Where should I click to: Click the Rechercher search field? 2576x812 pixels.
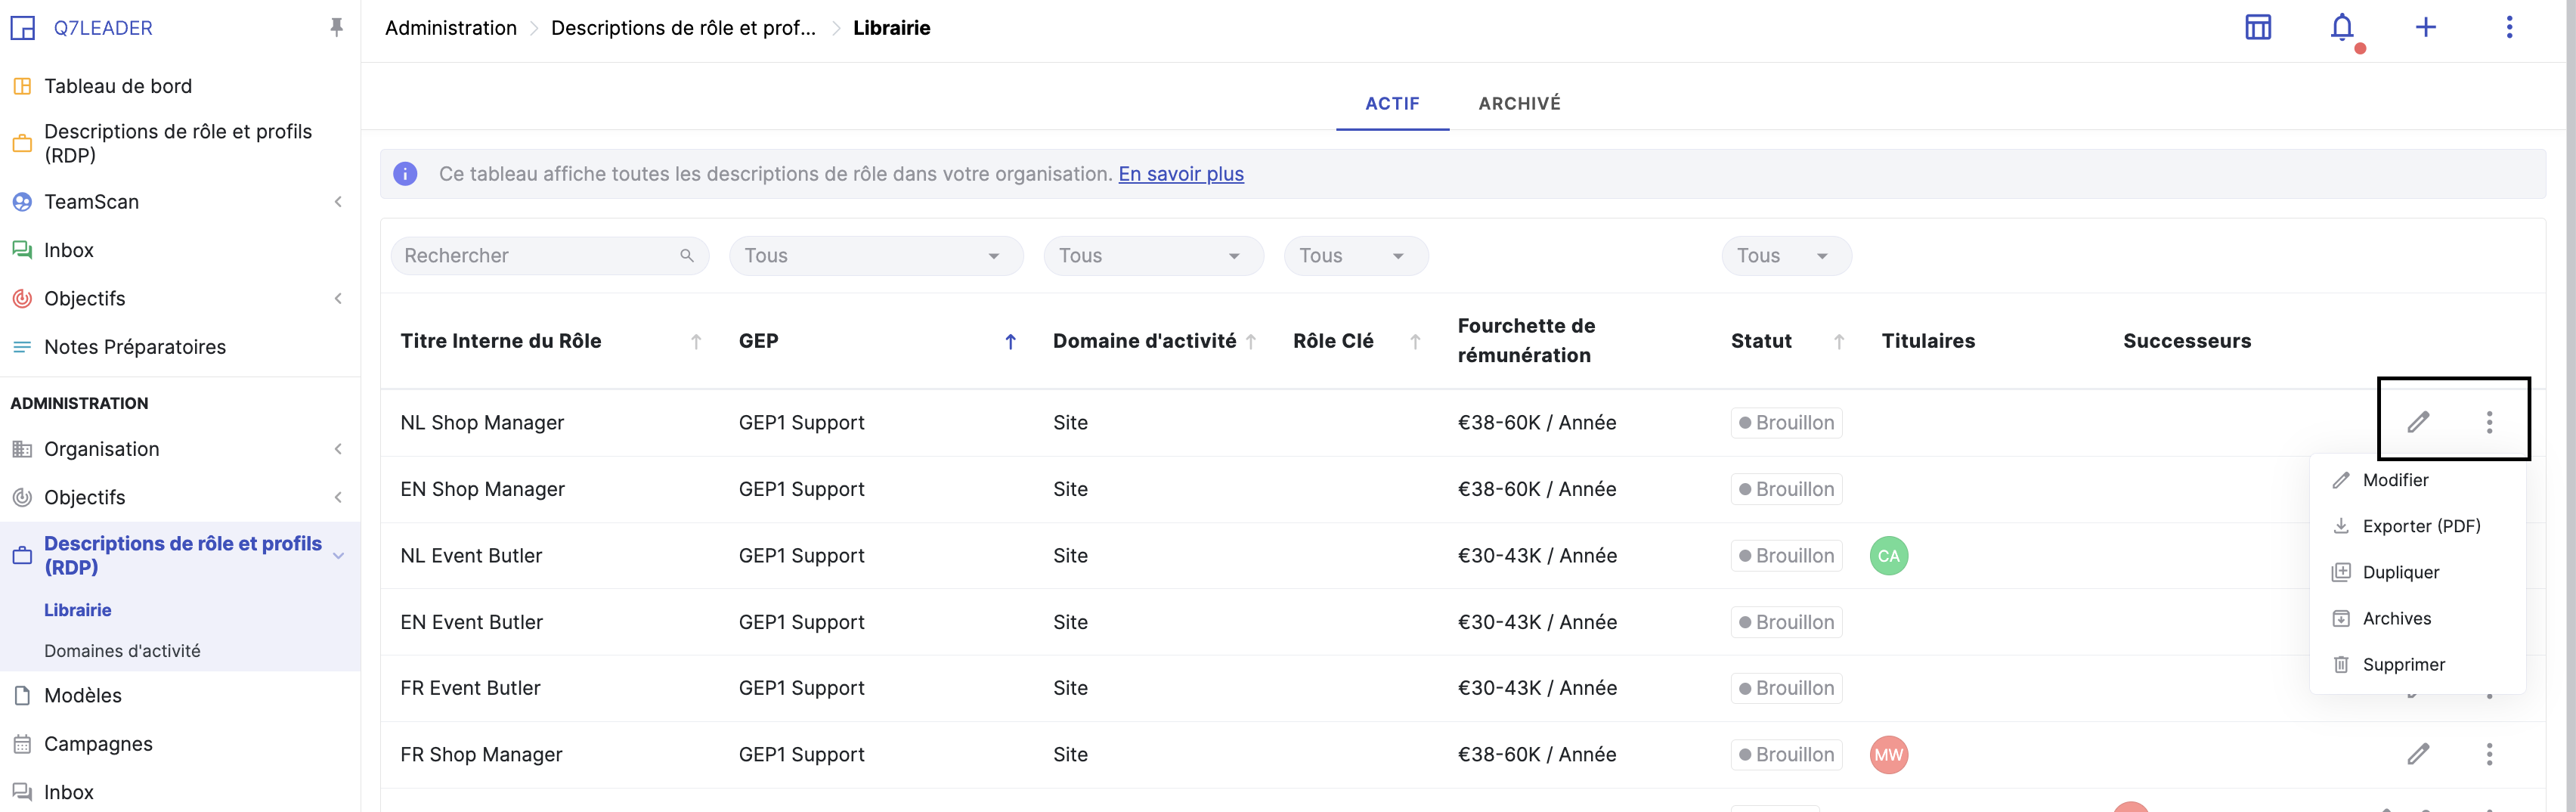[x=538, y=256]
